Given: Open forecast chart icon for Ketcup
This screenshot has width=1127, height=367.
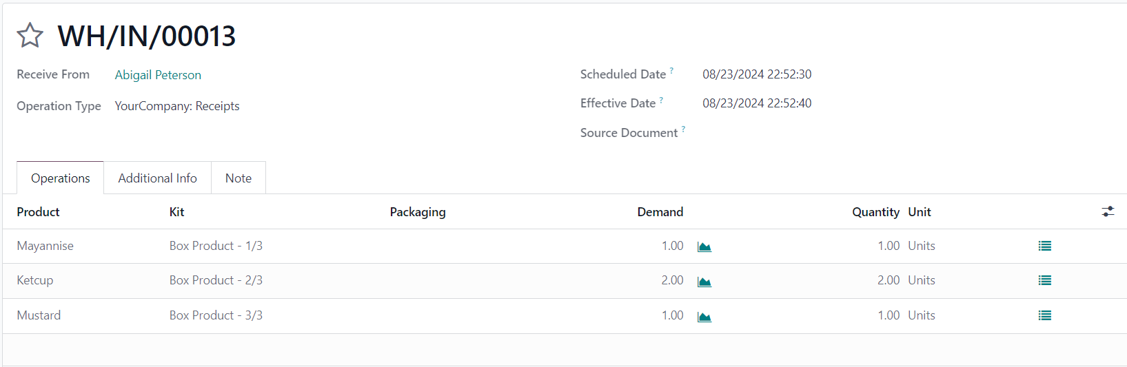Looking at the screenshot, I should [704, 282].
